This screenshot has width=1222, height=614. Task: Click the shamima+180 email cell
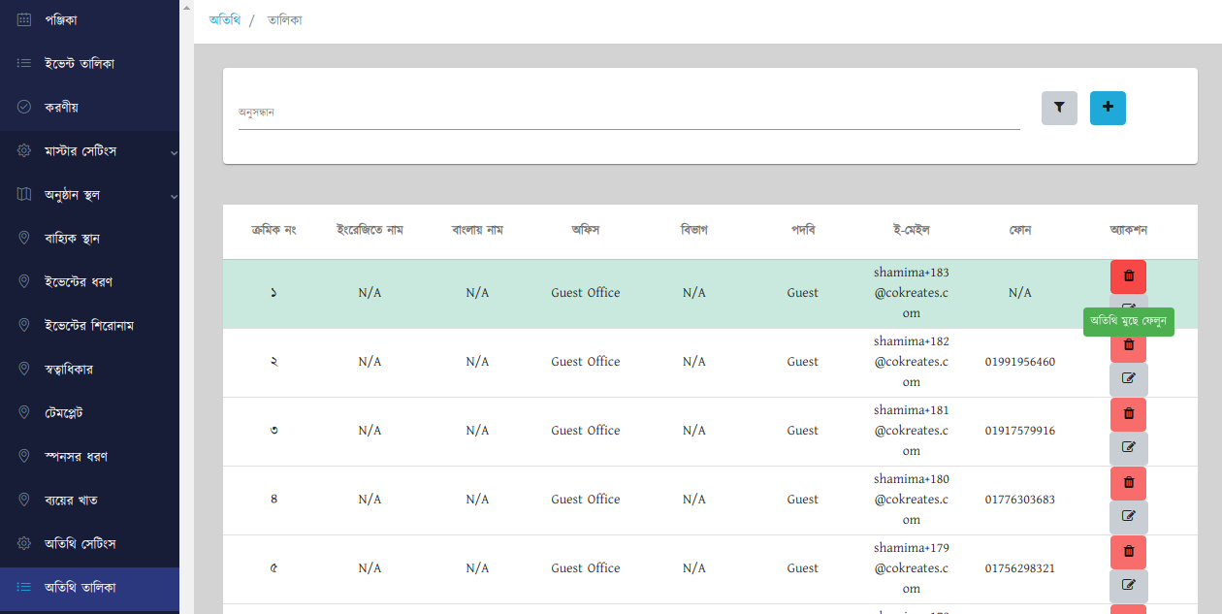[x=912, y=500]
